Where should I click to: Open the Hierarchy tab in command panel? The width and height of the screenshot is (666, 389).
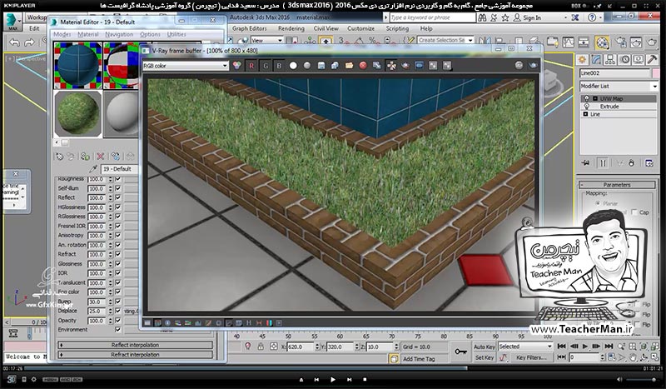(610, 59)
